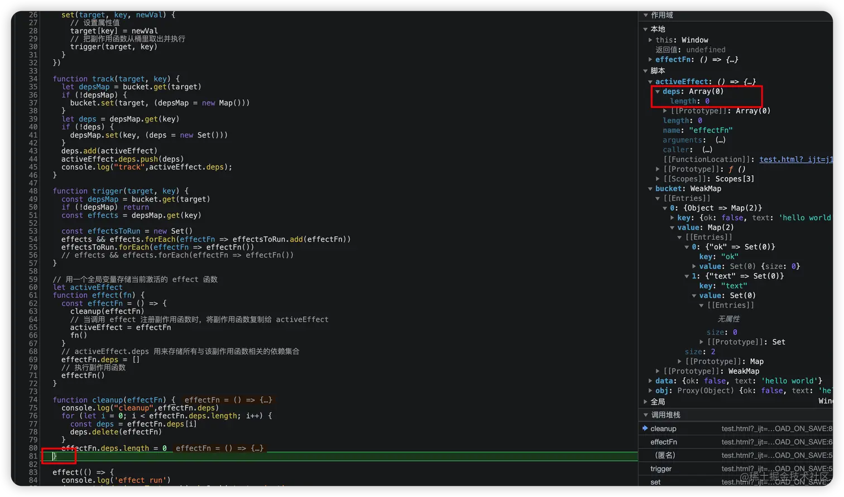The width and height of the screenshot is (844, 497).
Task: Set breakpoint on line number 34
Action: 33,79
